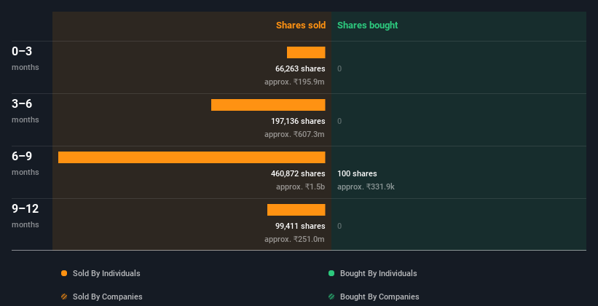598x306 pixels.
Task: Click the 6–9 months row label
Action: (25, 163)
